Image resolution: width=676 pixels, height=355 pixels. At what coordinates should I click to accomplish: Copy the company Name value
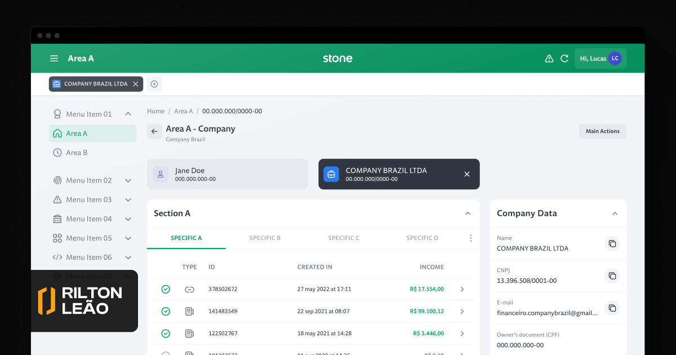click(x=612, y=243)
